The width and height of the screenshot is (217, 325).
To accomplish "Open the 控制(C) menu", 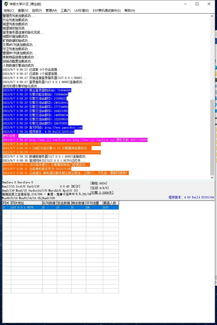I will pyautogui.click(x=9, y=11).
